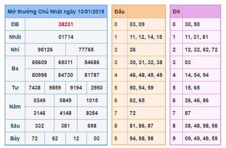Select the ĐB prize number 38231
Image resolution: width=226 pixels, height=148 pixels.
point(66,24)
